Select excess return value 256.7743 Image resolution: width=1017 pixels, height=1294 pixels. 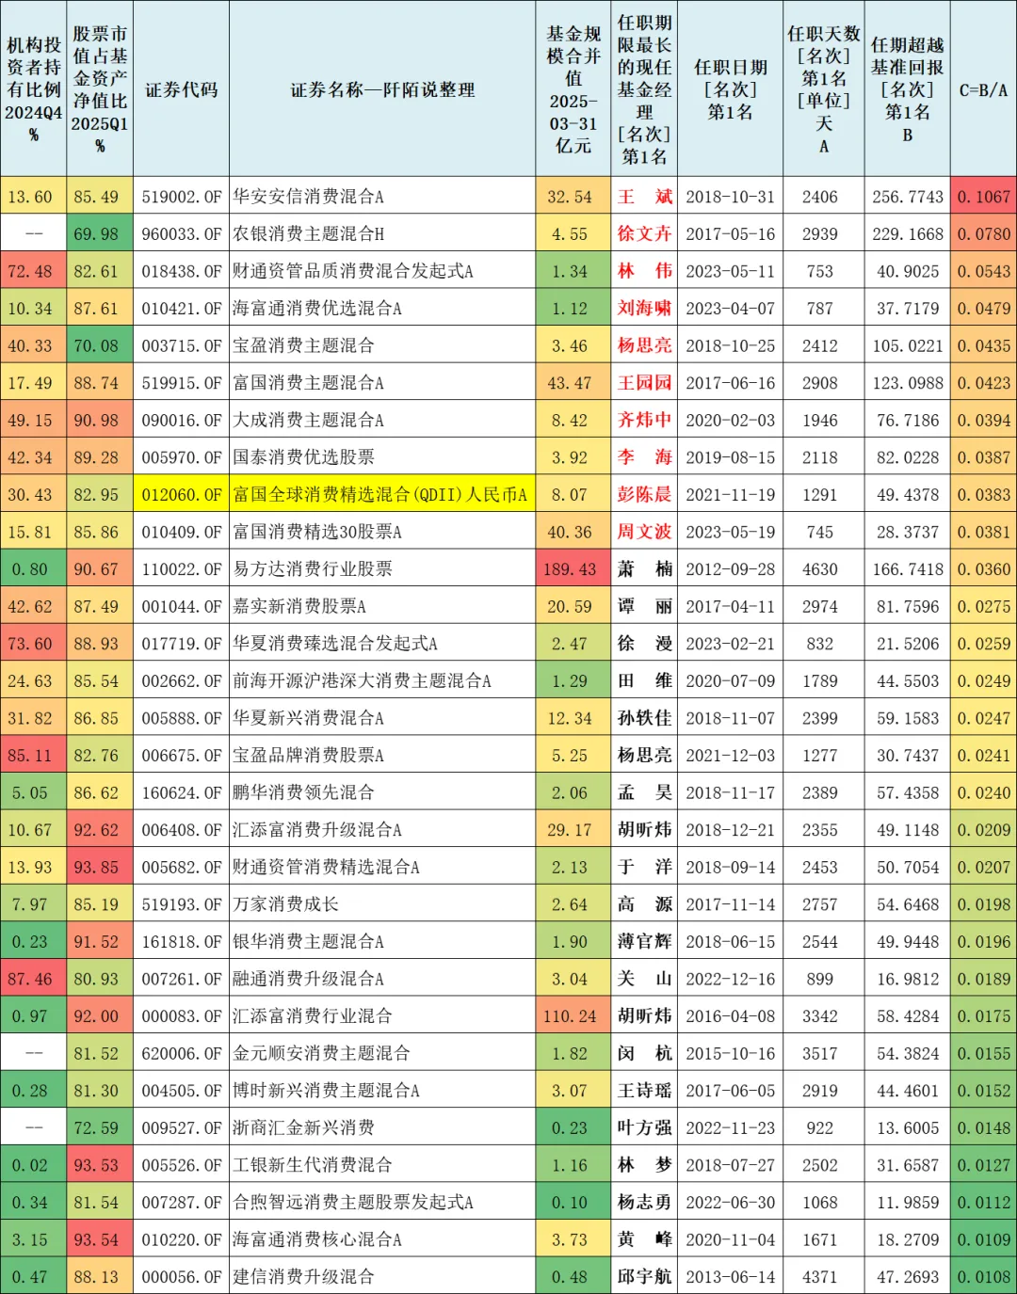click(907, 197)
